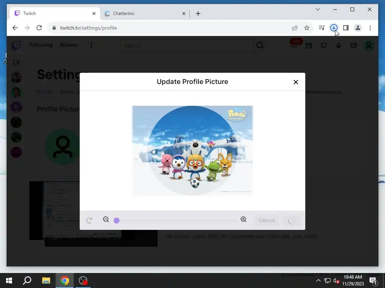
Task: Click the address bar URL
Action: click(88, 28)
